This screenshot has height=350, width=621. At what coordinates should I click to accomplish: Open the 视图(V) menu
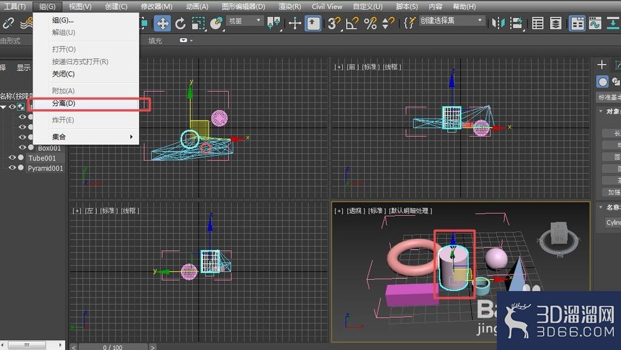pyautogui.click(x=80, y=6)
